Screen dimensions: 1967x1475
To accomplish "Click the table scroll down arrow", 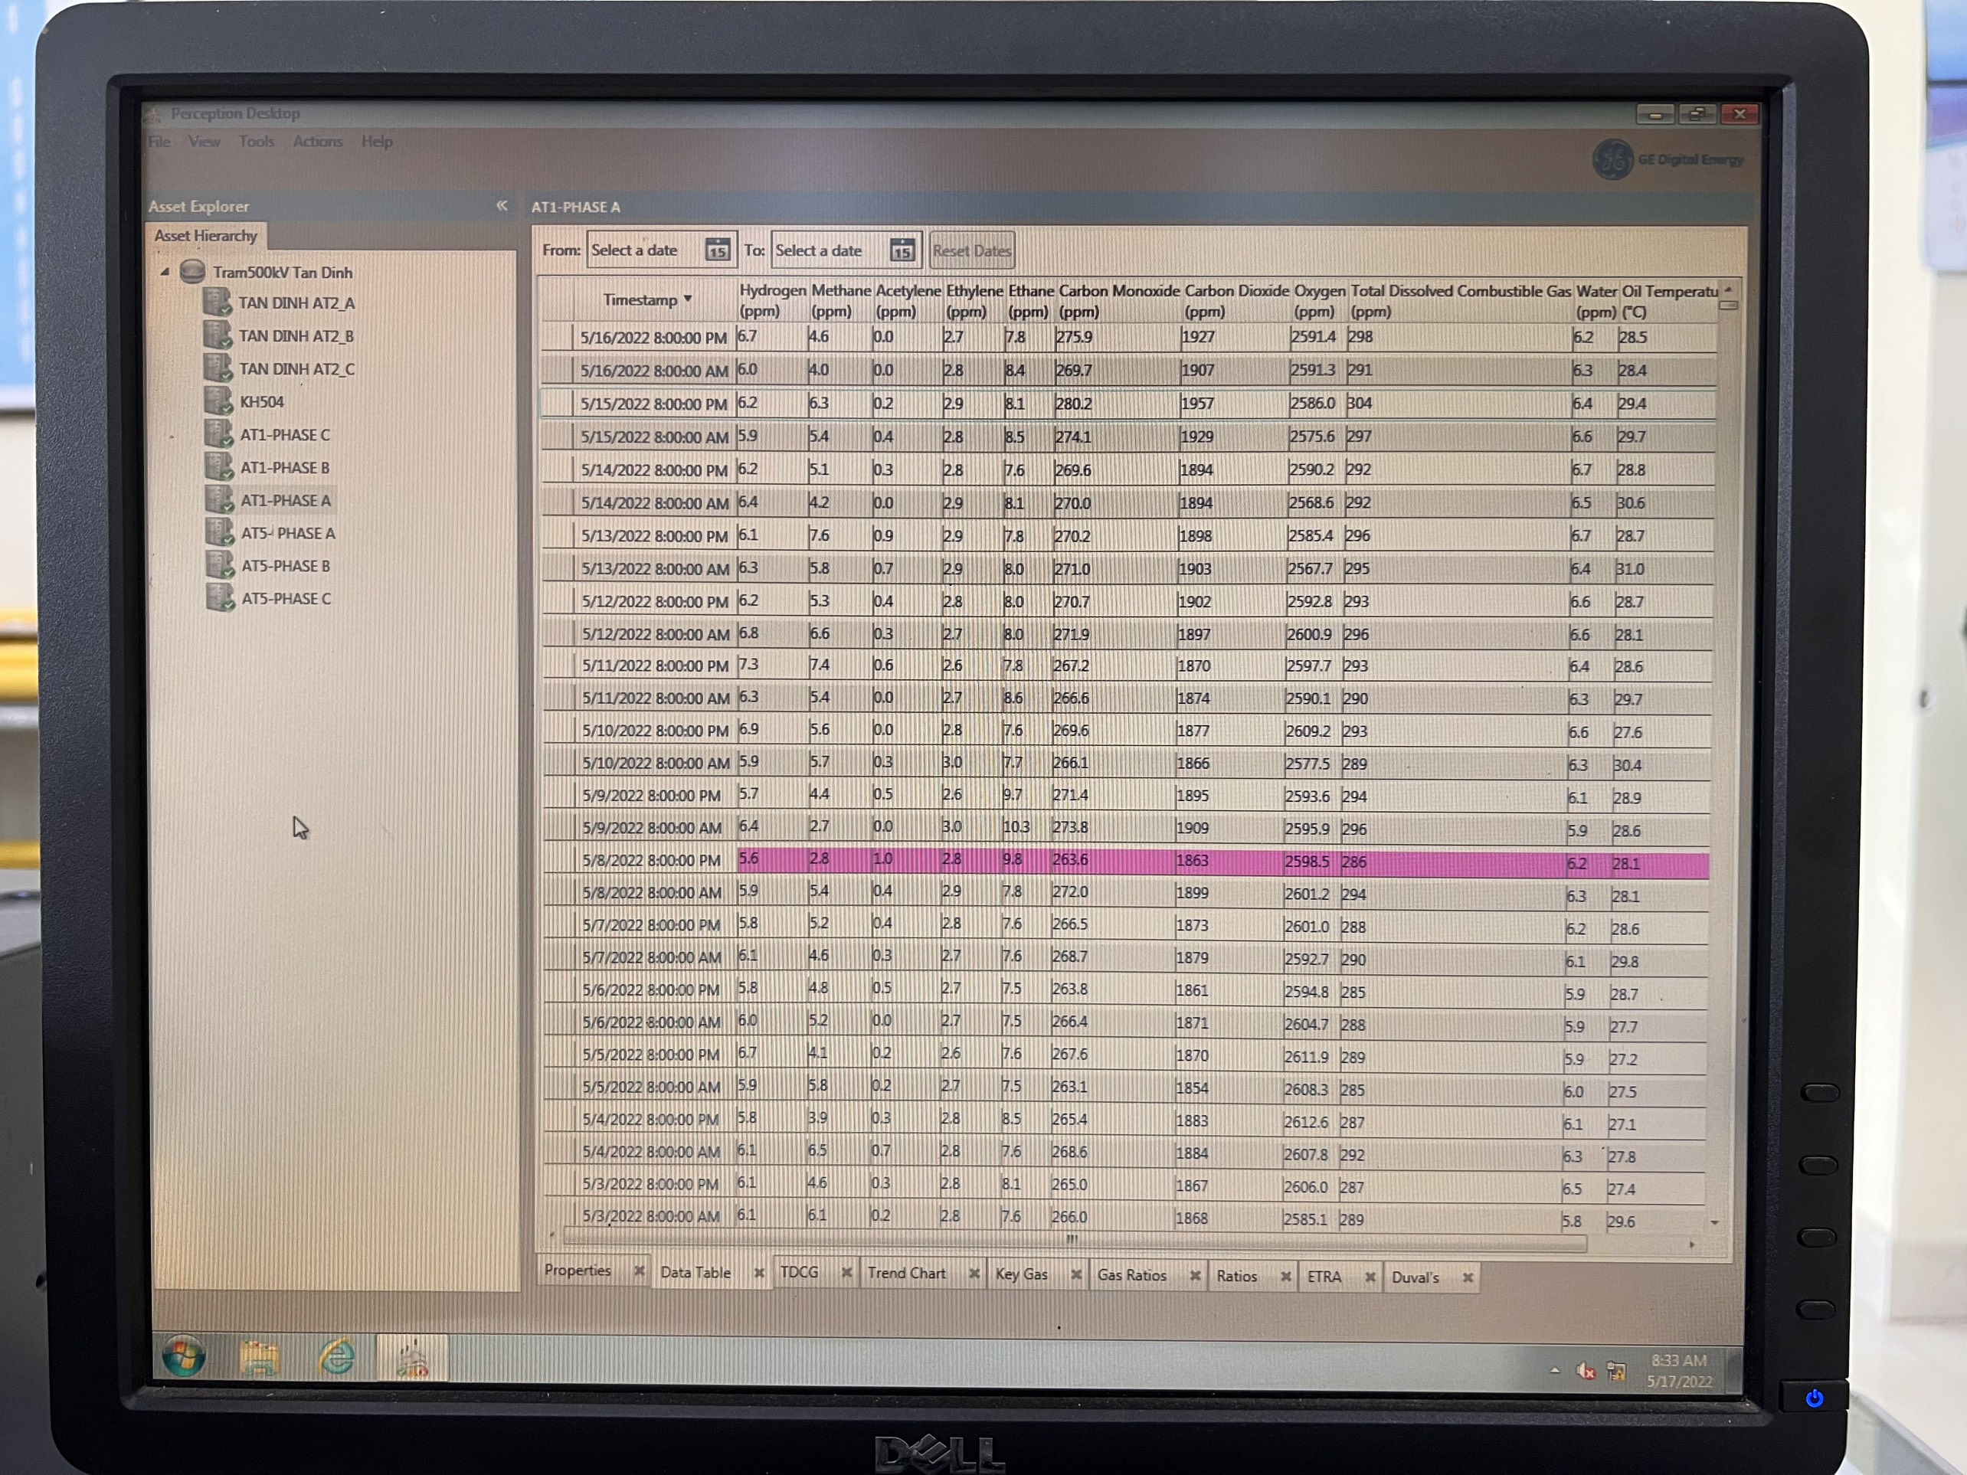I will [1714, 1223].
